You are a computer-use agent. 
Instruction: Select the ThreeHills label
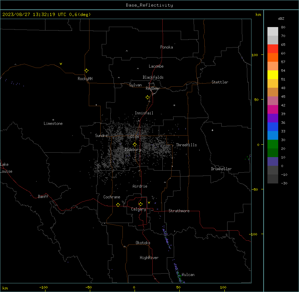(186, 145)
